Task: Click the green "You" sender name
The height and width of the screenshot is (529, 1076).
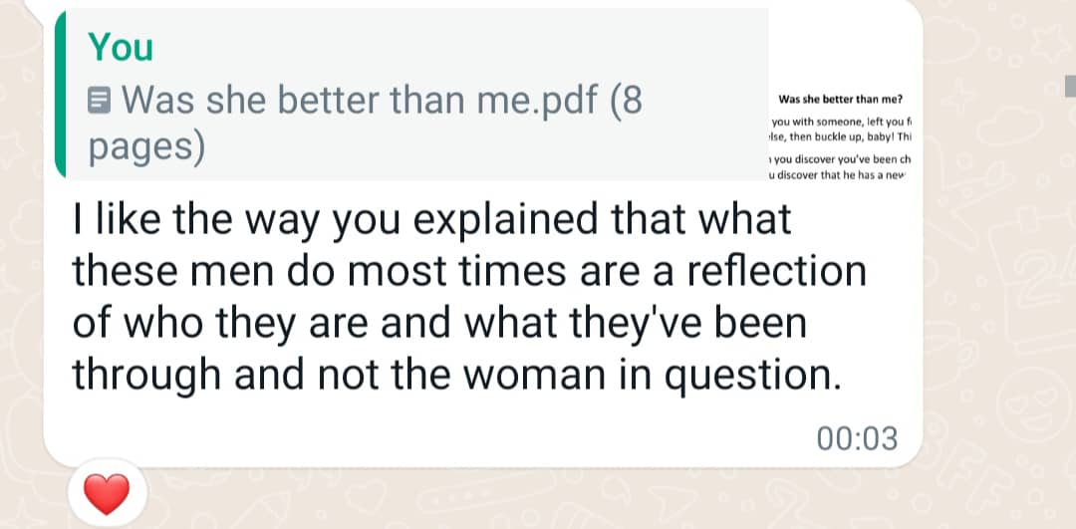Action: pyautogui.click(x=121, y=47)
